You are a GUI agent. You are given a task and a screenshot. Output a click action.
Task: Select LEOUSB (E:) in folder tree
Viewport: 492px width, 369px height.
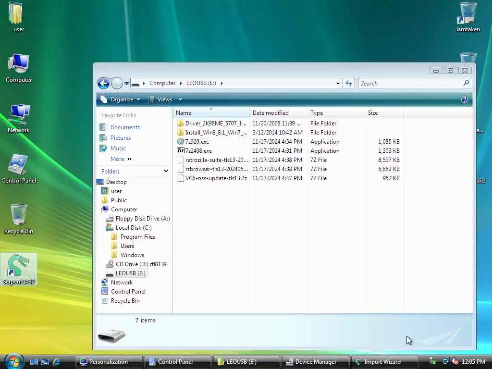pos(130,273)
